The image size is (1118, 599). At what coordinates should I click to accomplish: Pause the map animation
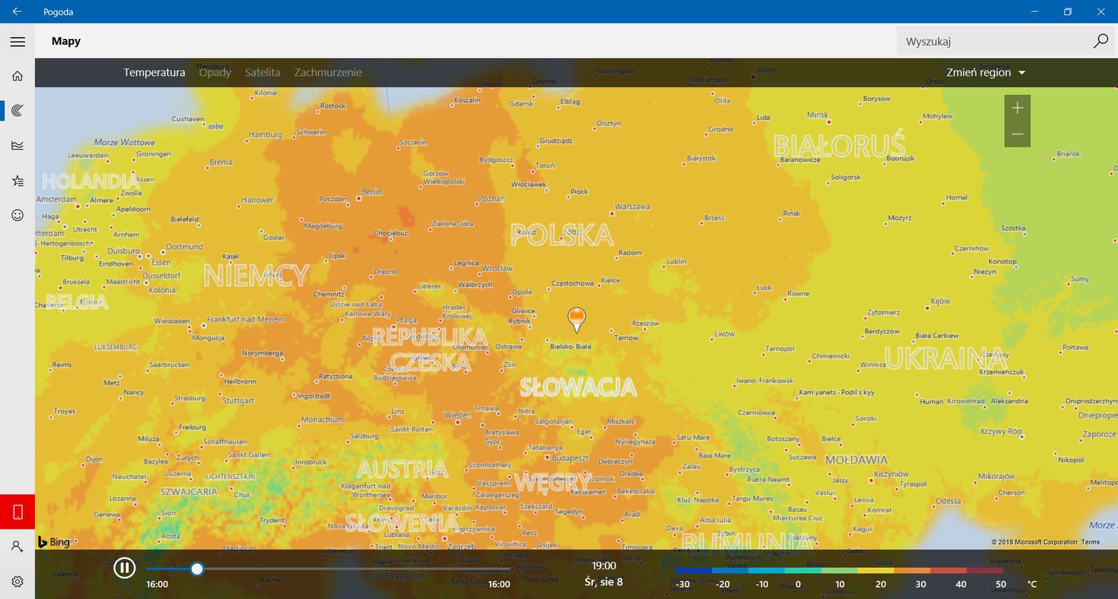[124, 568]
